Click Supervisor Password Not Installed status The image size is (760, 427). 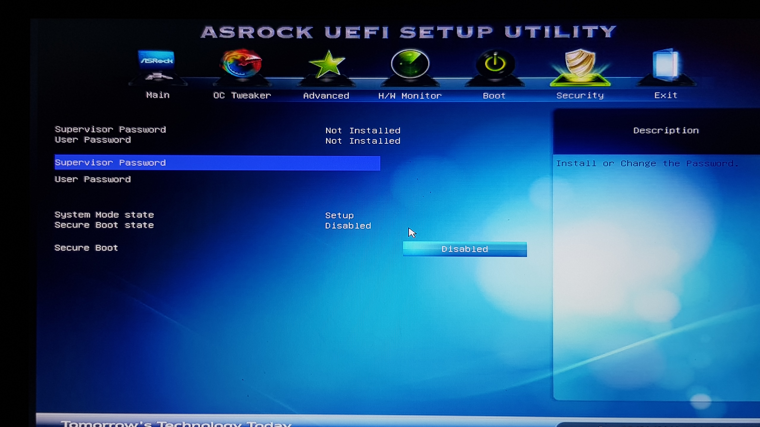pos(363,131)
